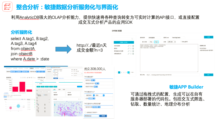Click the recentdays default value field

click(206, 50)
